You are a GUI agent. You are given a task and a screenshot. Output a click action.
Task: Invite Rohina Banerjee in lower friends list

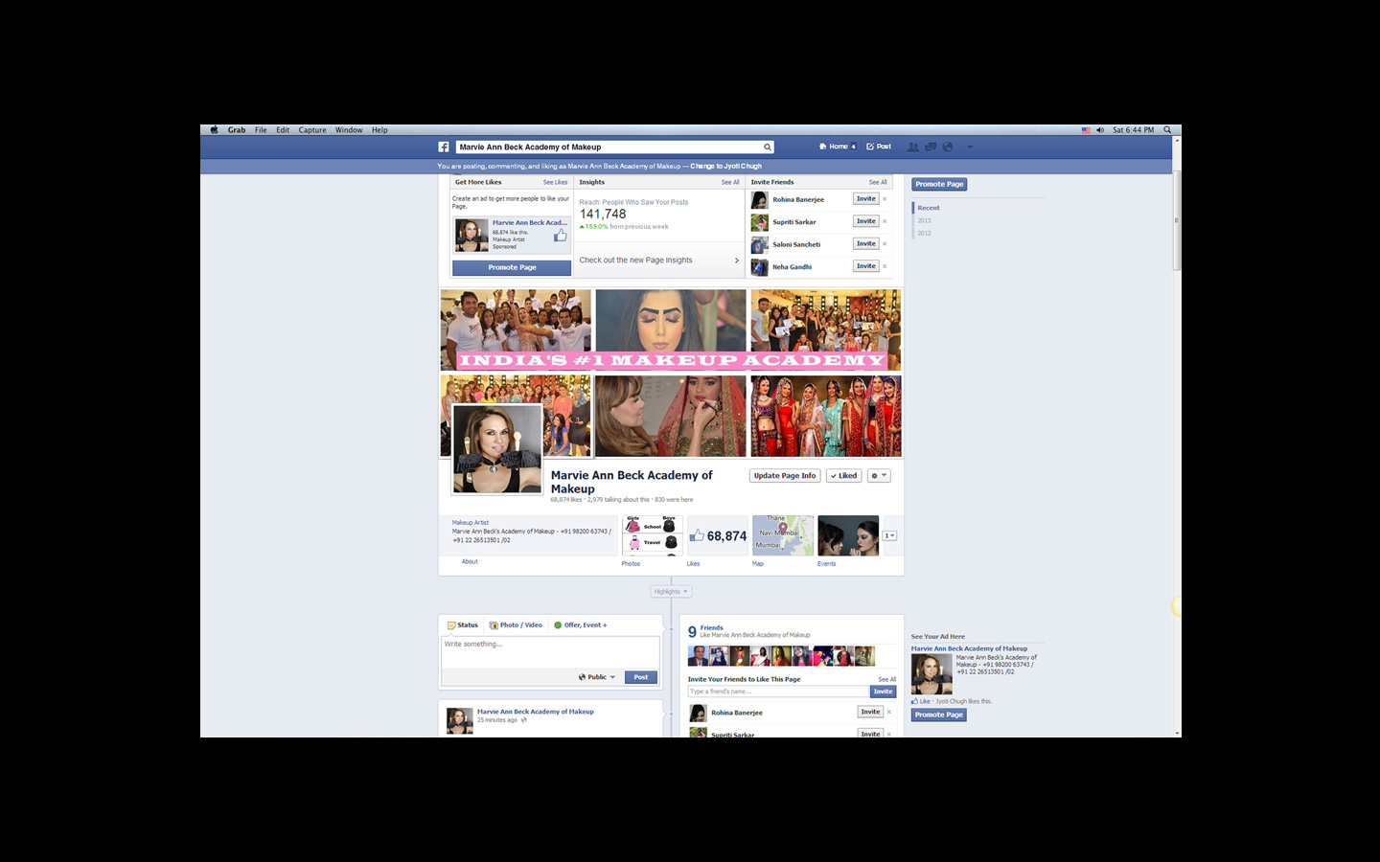point(870,712)
